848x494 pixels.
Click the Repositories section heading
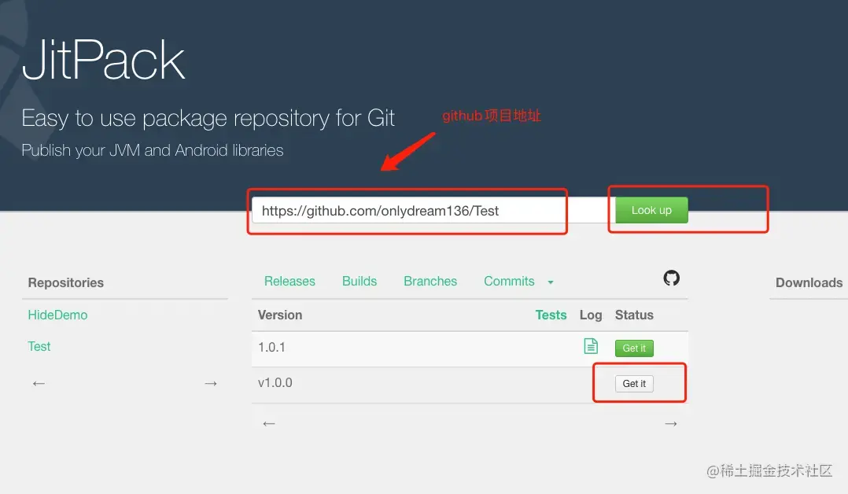coord(65,282)
